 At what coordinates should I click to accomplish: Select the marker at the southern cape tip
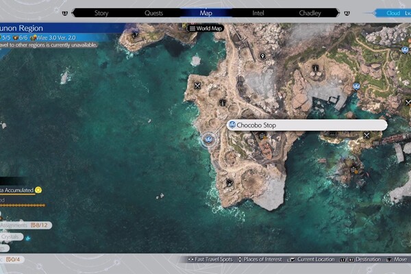tap(229, 183)
